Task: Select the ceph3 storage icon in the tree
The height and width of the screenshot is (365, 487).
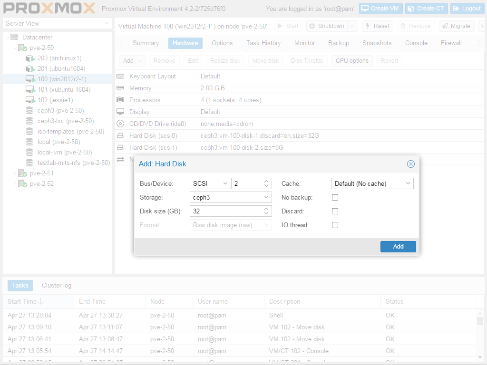Action: (29, 110)
